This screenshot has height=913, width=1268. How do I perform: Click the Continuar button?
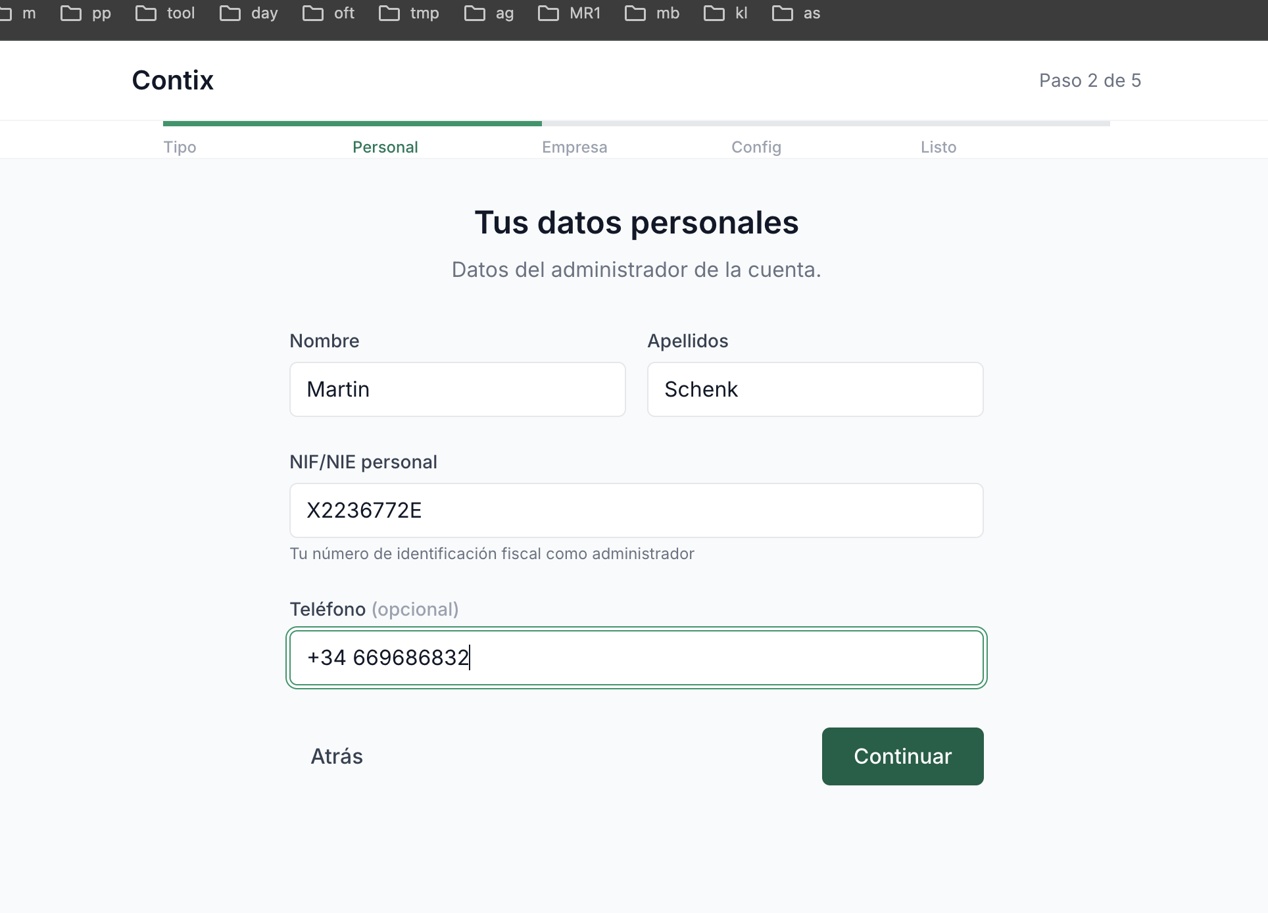[902, 756]
